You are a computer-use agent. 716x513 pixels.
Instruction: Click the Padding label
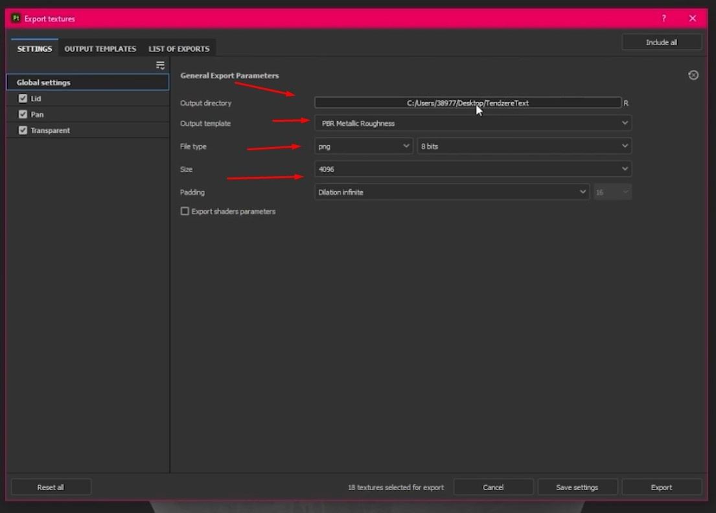192,192
